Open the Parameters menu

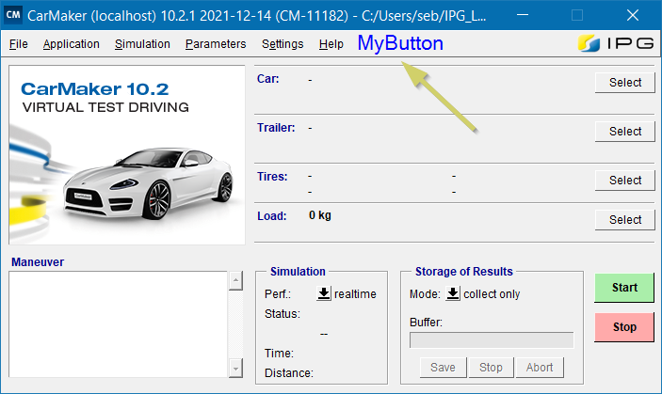coord(216,44)
